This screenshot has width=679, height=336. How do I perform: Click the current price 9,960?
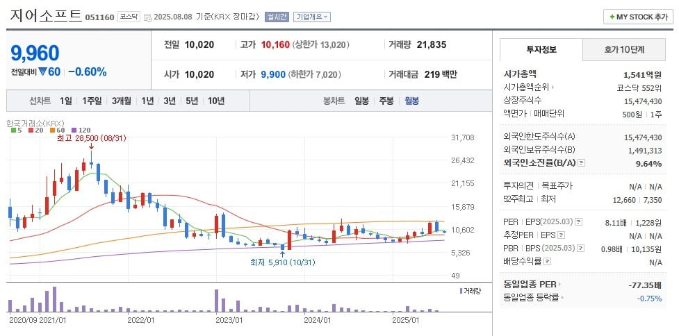point(35,53)
